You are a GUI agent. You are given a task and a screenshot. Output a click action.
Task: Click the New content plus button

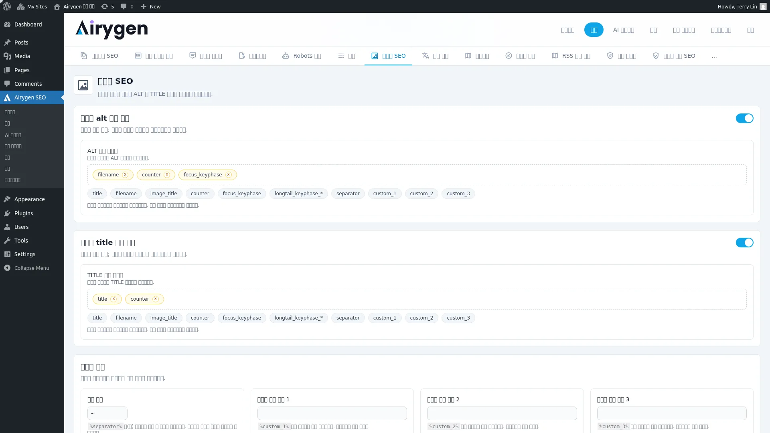click(151, 6)
